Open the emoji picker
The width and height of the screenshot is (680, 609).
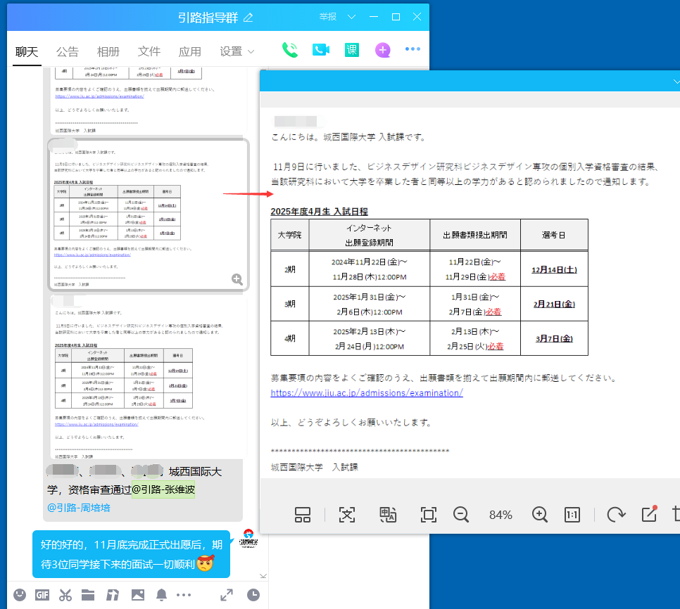point(20,595)
